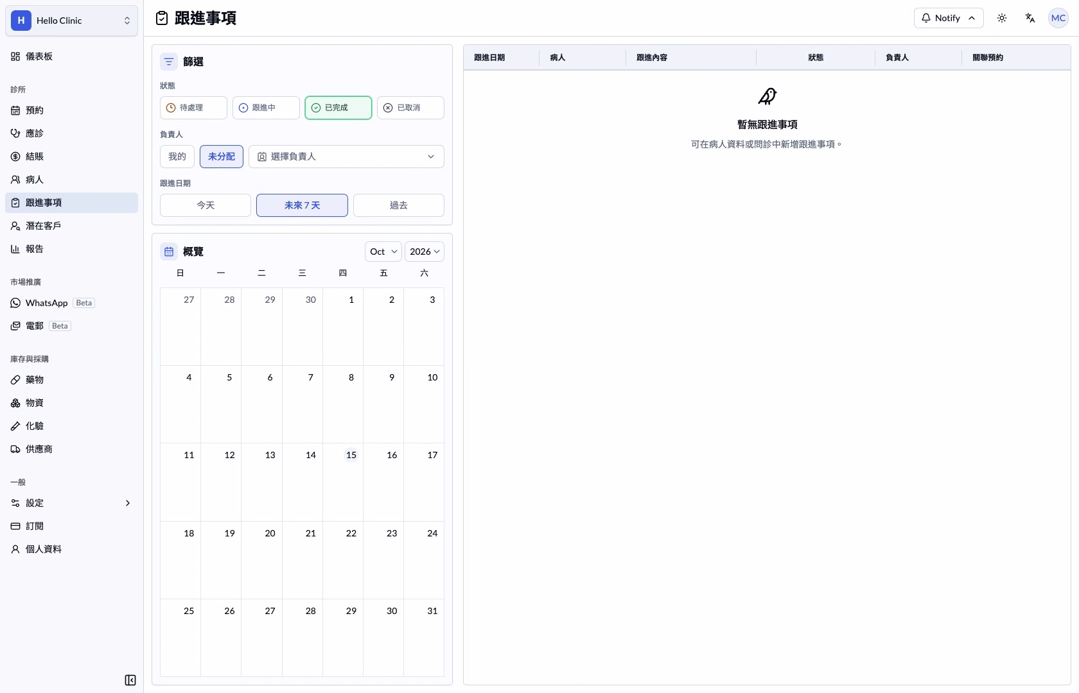The width and height of the screenshot is (1079, 693).
Task: Click the 物資 supplies icon
Action: click(x=15, y=403)
